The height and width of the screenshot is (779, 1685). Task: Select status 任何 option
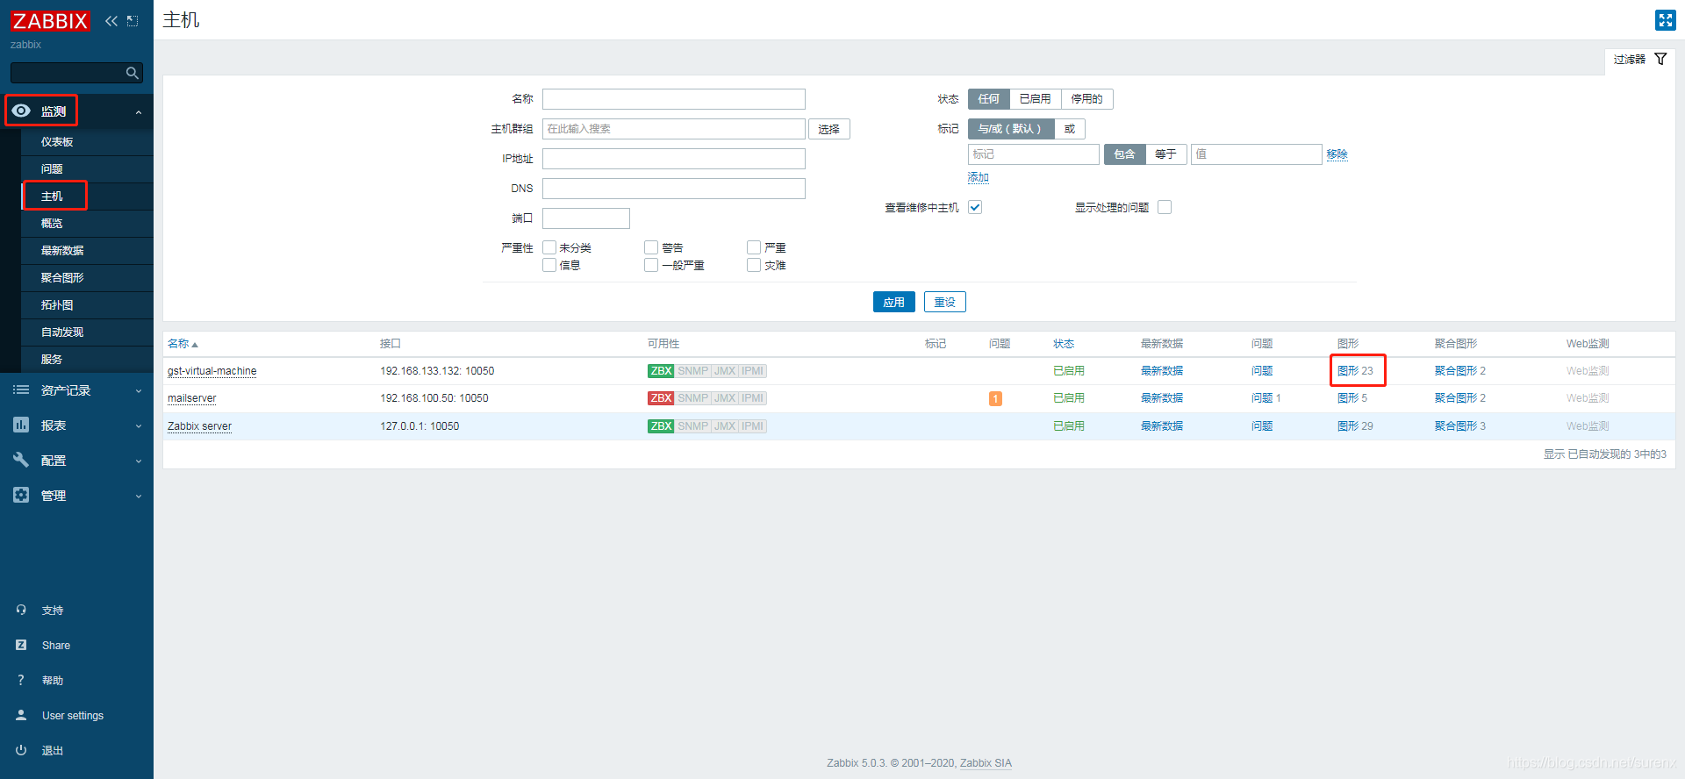pyautogui.click(x=989, y=99)
